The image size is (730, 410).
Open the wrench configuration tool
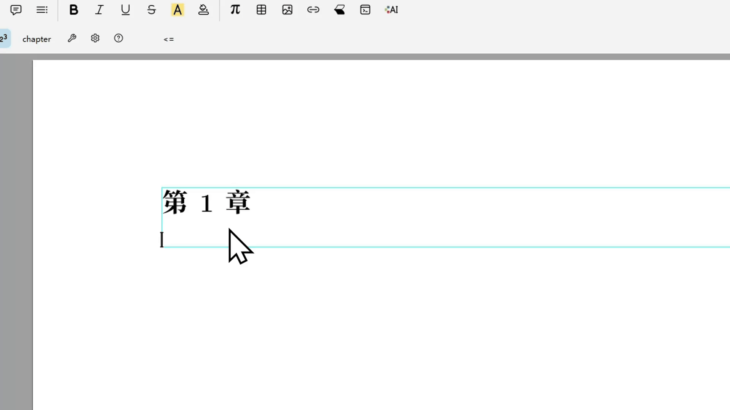coord(72,38)
